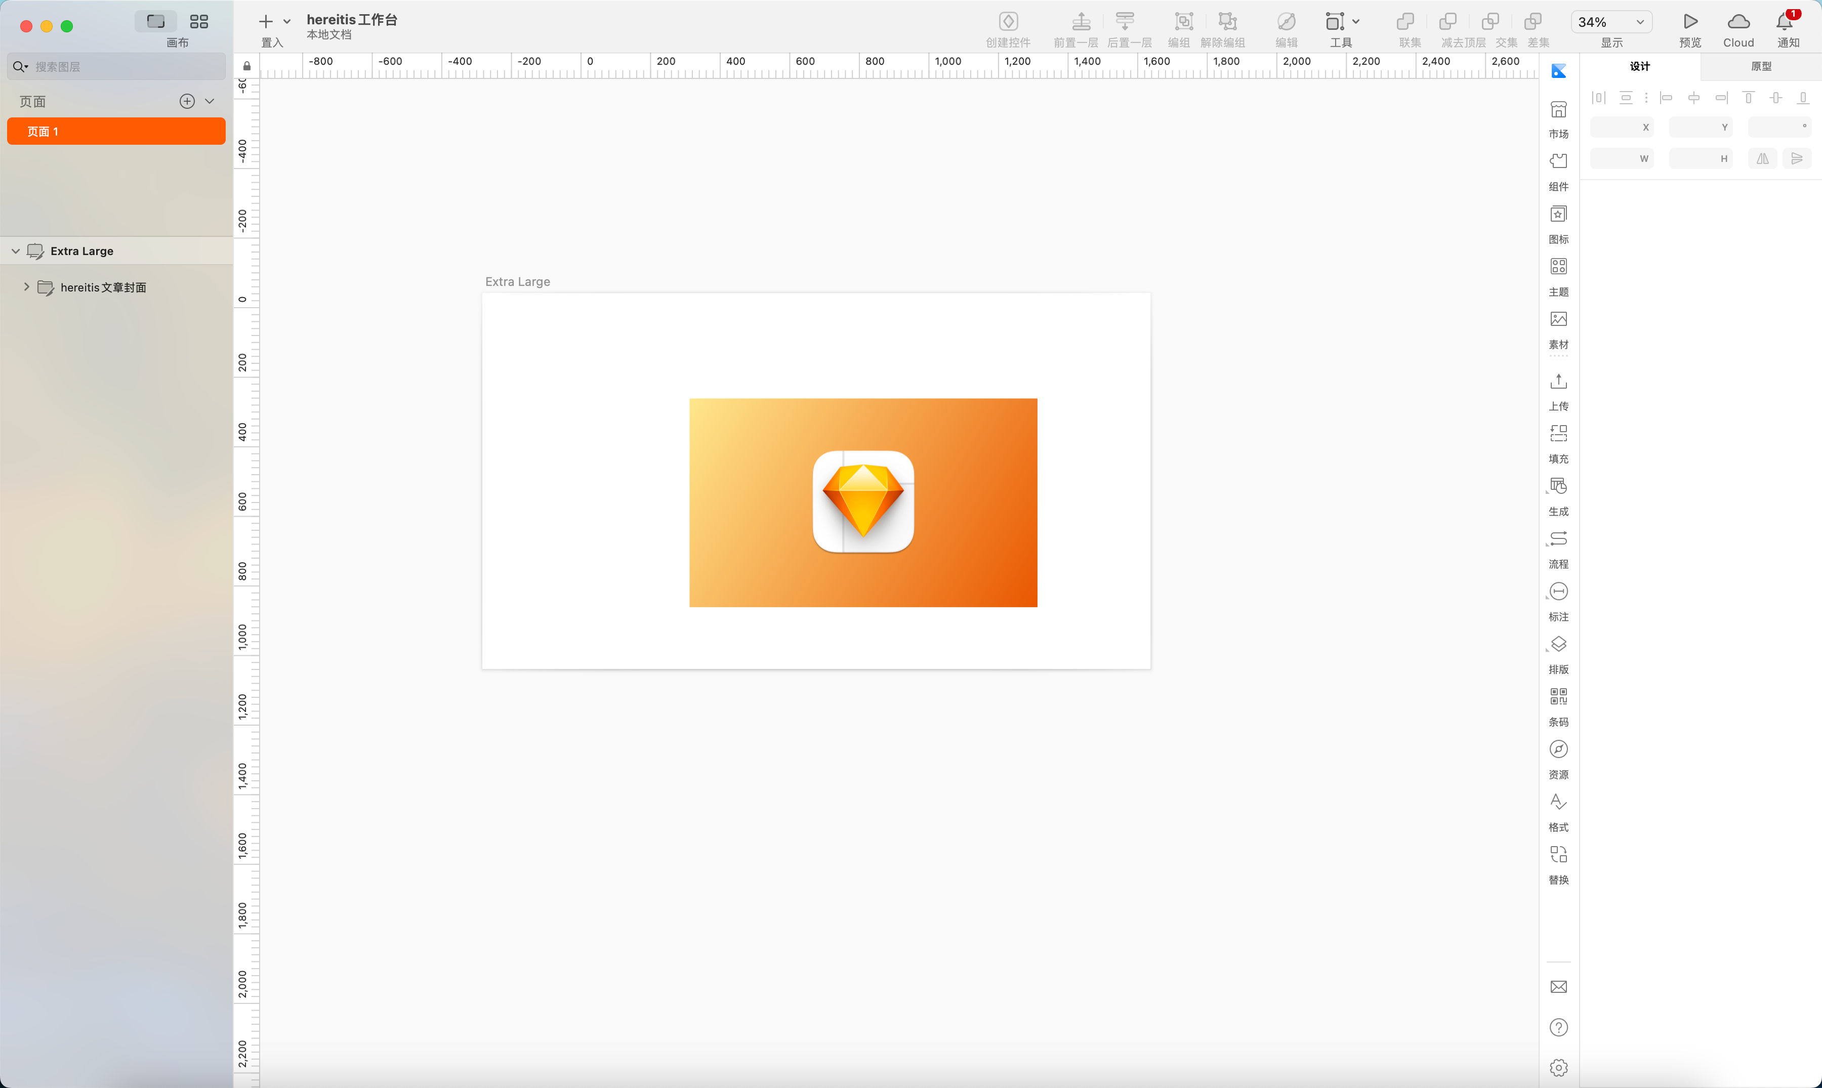Open the 置入 insert dropdown arrow
The image size is (1822, 1088).
286,22
